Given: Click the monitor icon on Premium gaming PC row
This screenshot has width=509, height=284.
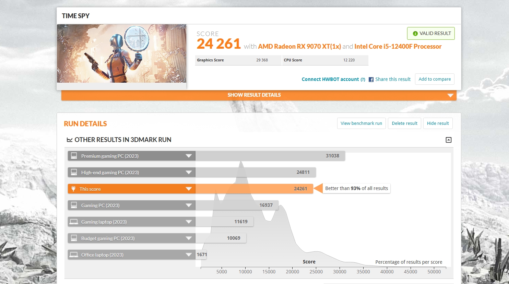Looking at the screenshot, I should pos(74,156).
